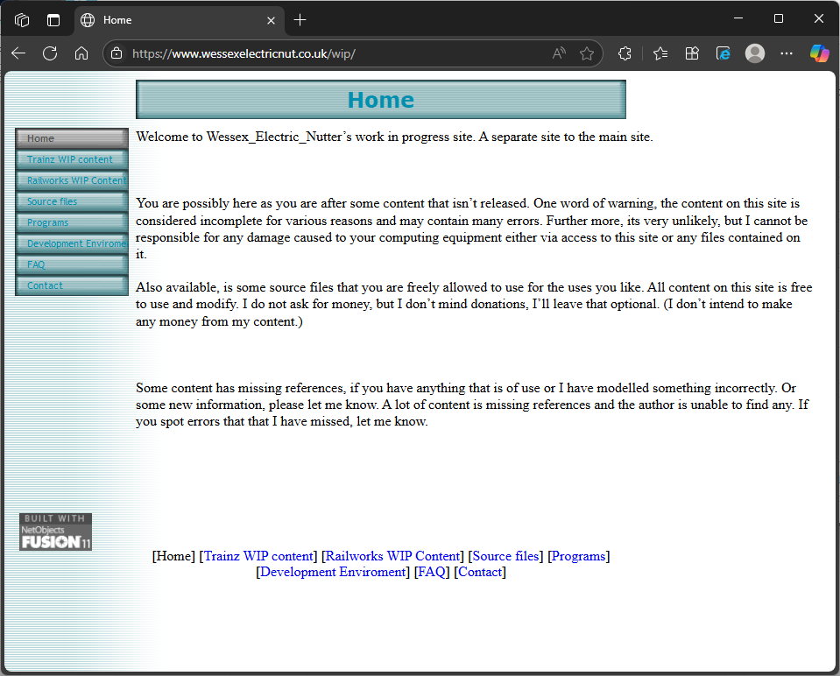Viewport: 840px width, 676px height.
Task: Open the Read aloud icon in address bar
Action: [559, 53]
